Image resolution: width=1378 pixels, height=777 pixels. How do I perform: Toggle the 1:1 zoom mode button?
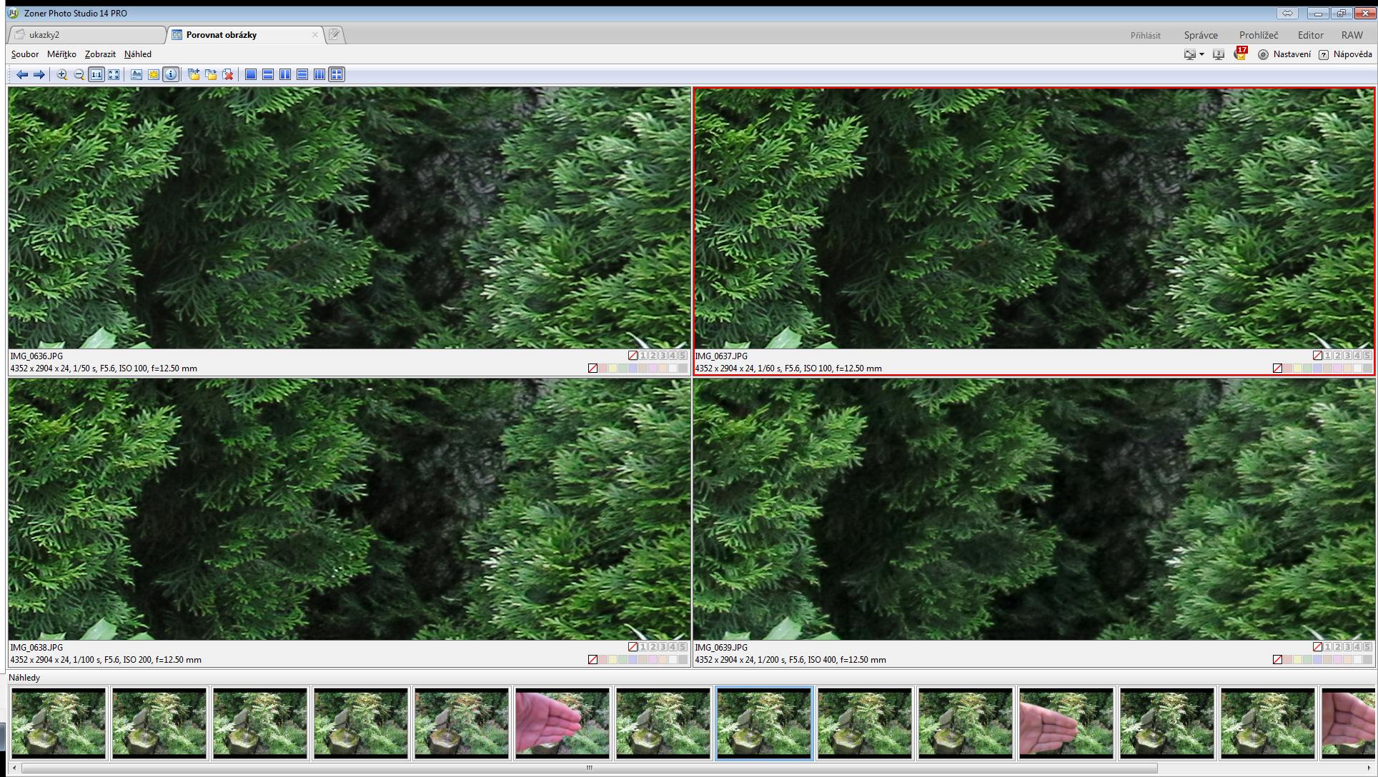click(96, 74)
